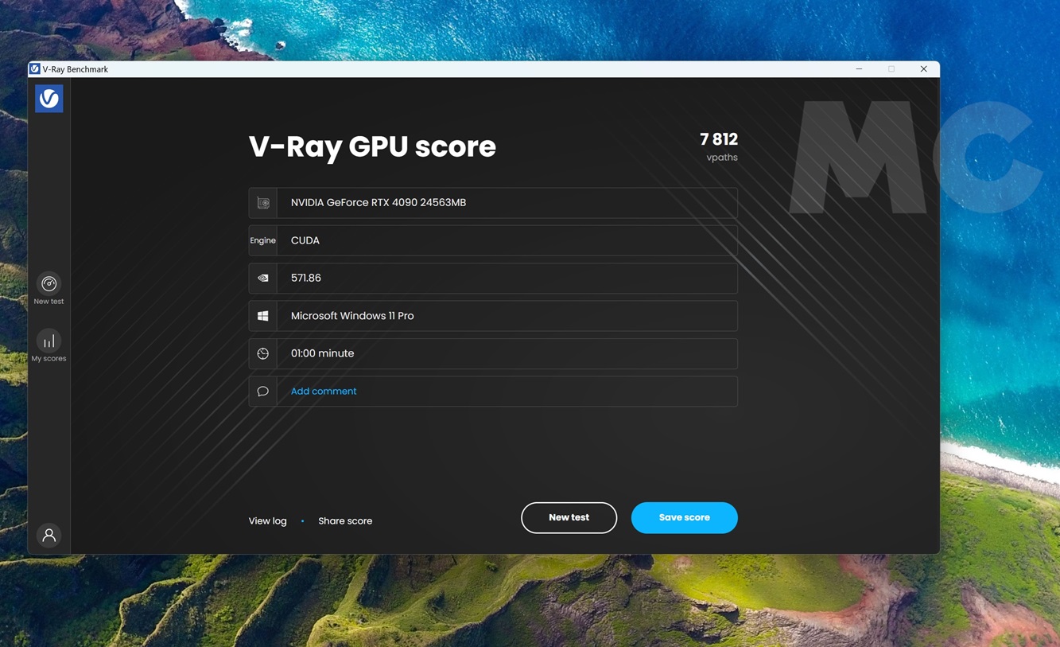Open the user account profile icon
Image resolution: width=1060 pixels, height=647 pixels.
point(49,536)
